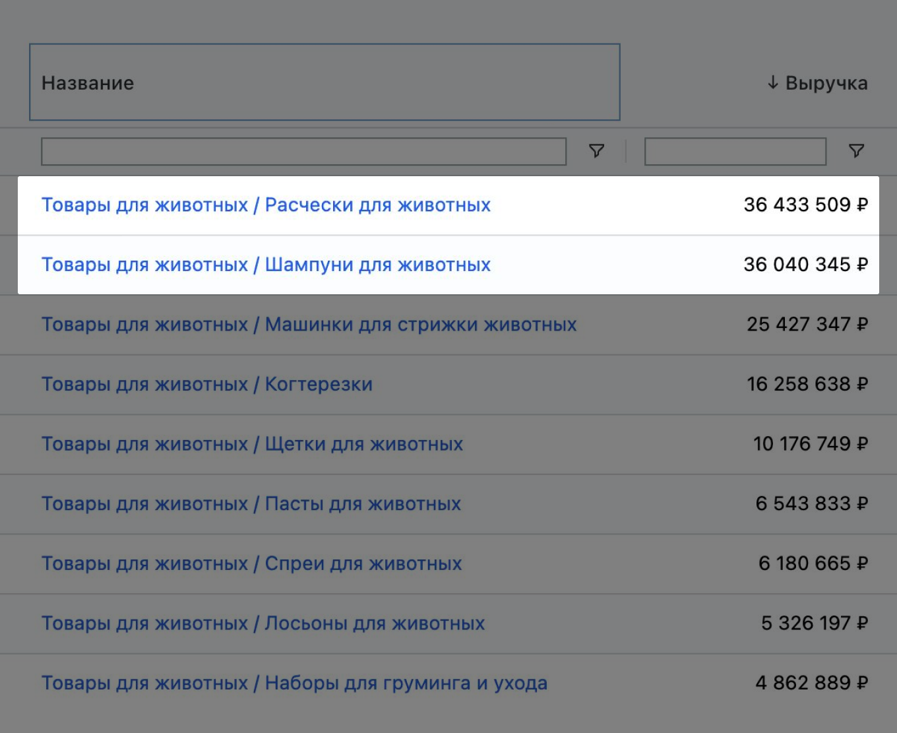The width and height of the screenshot is (897, 733).
Task: Focus the Название filter input field
Action: tap(303, 152)
